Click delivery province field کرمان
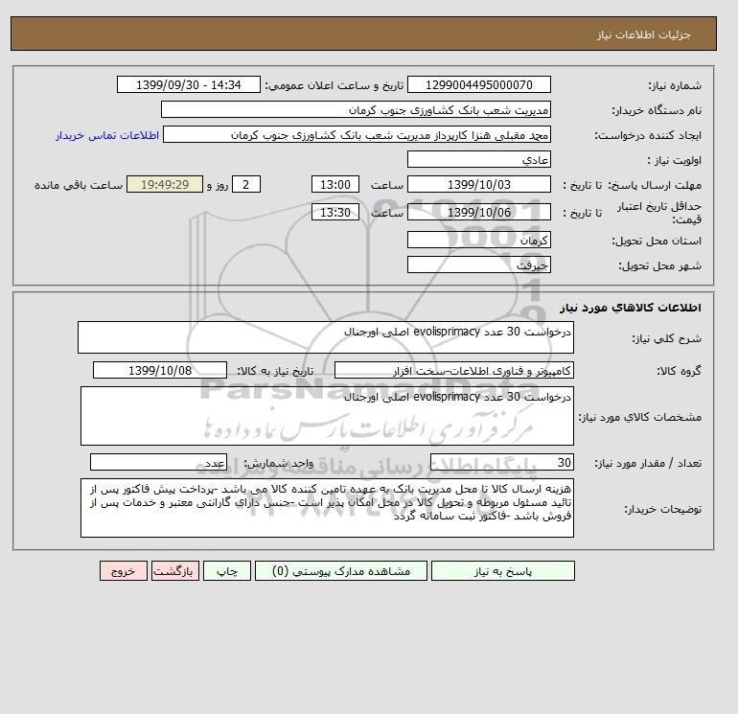This screenshot has height=714, width=738. point(478,240)
